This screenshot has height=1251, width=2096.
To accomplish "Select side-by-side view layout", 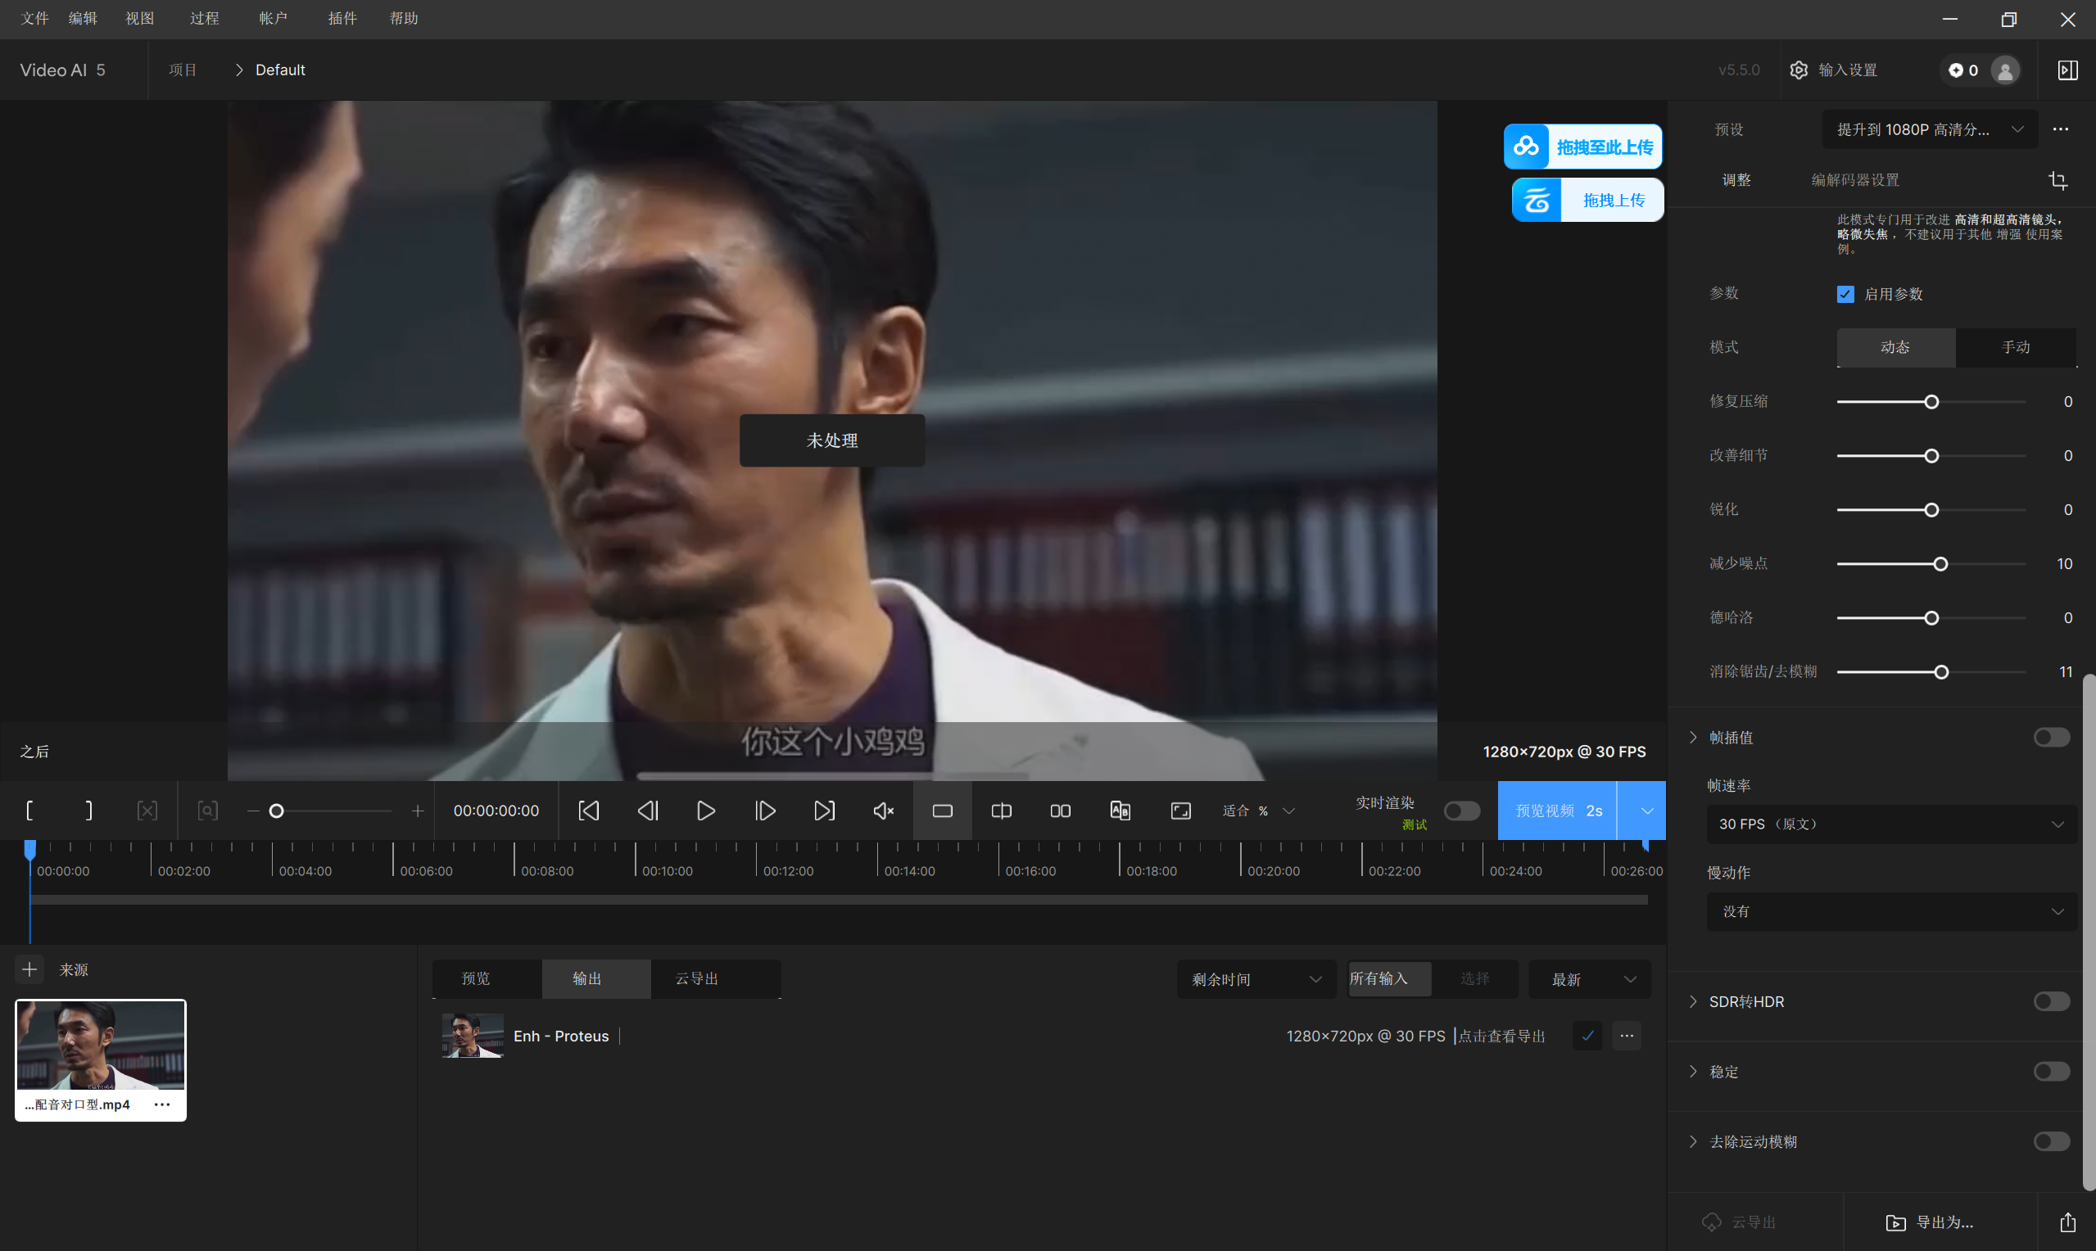I will pos(1061,810).
